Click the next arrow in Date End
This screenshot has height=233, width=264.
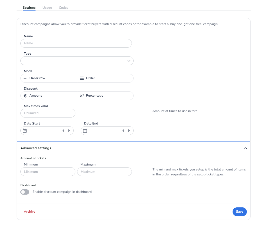[x=129, y=131]
